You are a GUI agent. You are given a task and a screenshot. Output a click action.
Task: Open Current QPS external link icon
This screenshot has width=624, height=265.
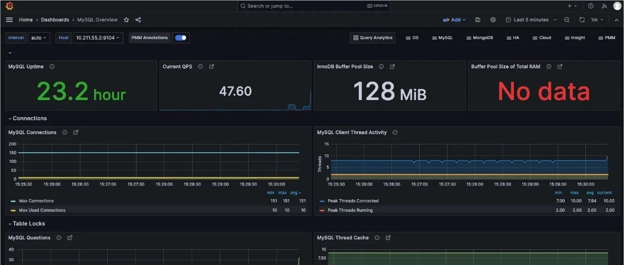coord(212,66)
